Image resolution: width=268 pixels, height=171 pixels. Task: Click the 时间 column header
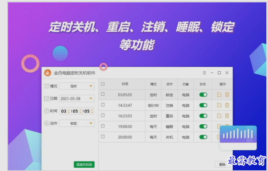coord(125,84)
